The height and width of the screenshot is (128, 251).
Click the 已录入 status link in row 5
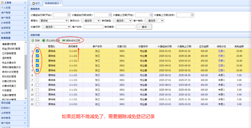222,70
